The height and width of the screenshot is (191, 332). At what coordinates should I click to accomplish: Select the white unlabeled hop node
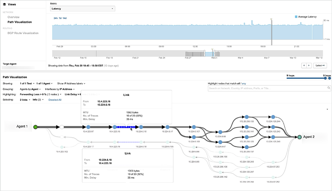[62, 127]
